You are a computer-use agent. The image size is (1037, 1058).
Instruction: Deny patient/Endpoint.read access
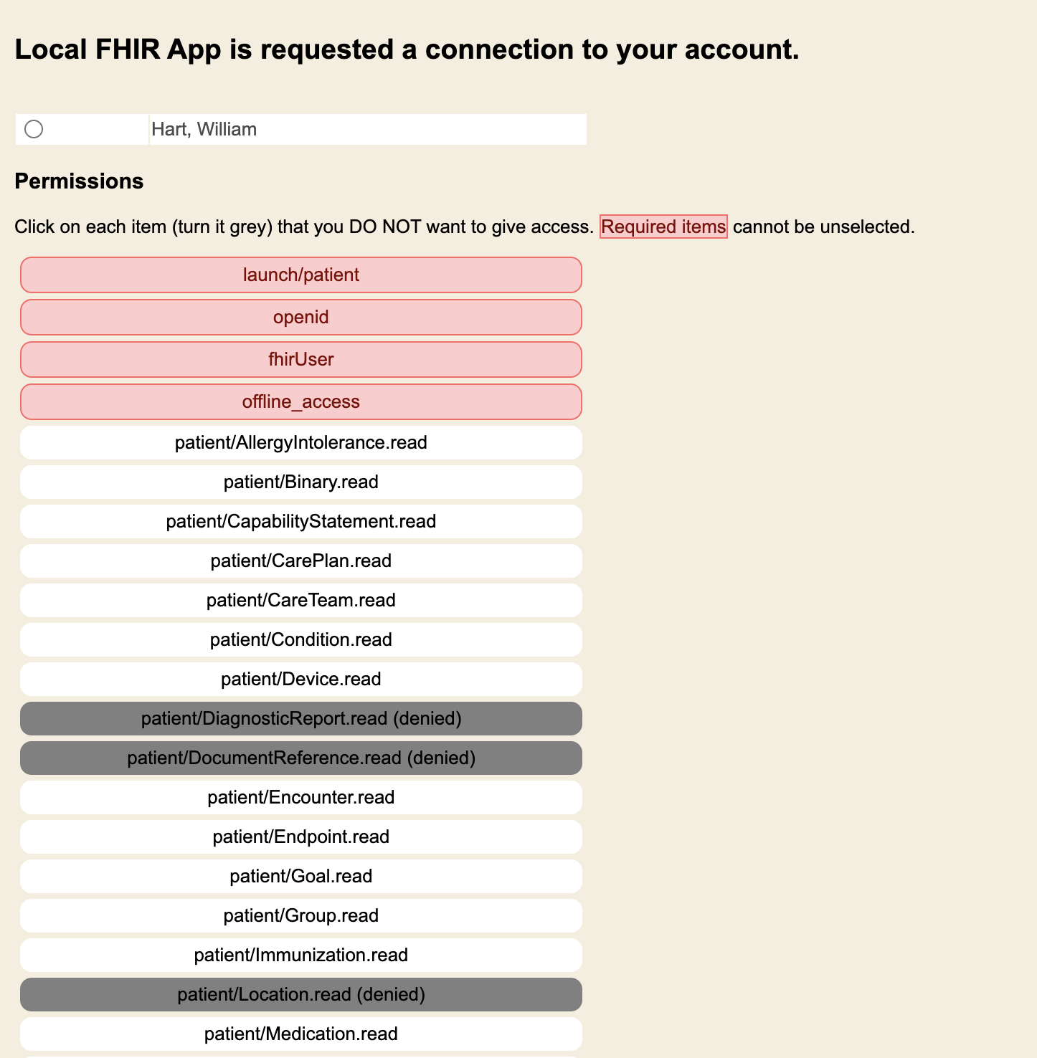pyautogui.click(x=301, y=837)
